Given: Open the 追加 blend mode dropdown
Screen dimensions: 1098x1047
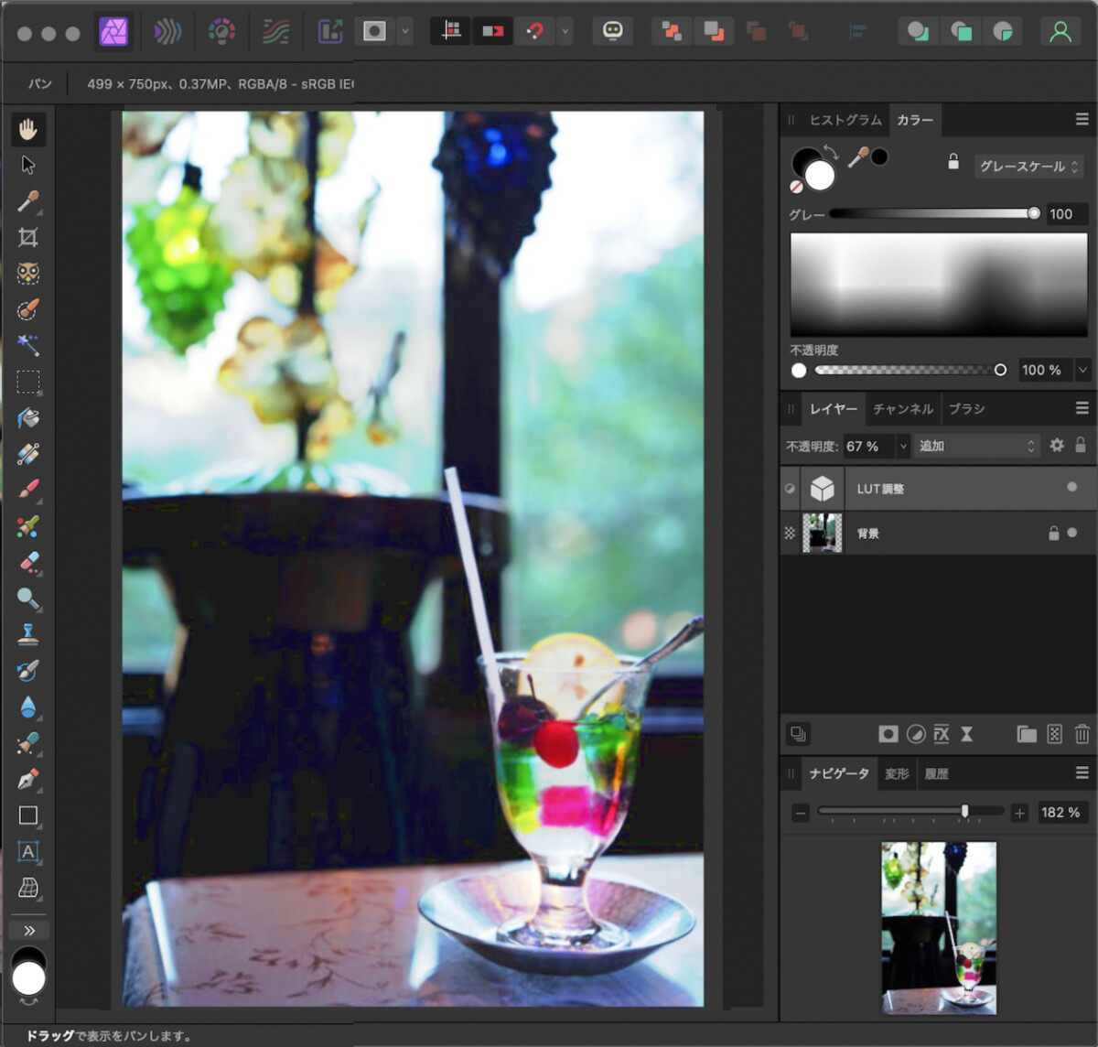Looking at the screenshot, I should click(977, 446).
